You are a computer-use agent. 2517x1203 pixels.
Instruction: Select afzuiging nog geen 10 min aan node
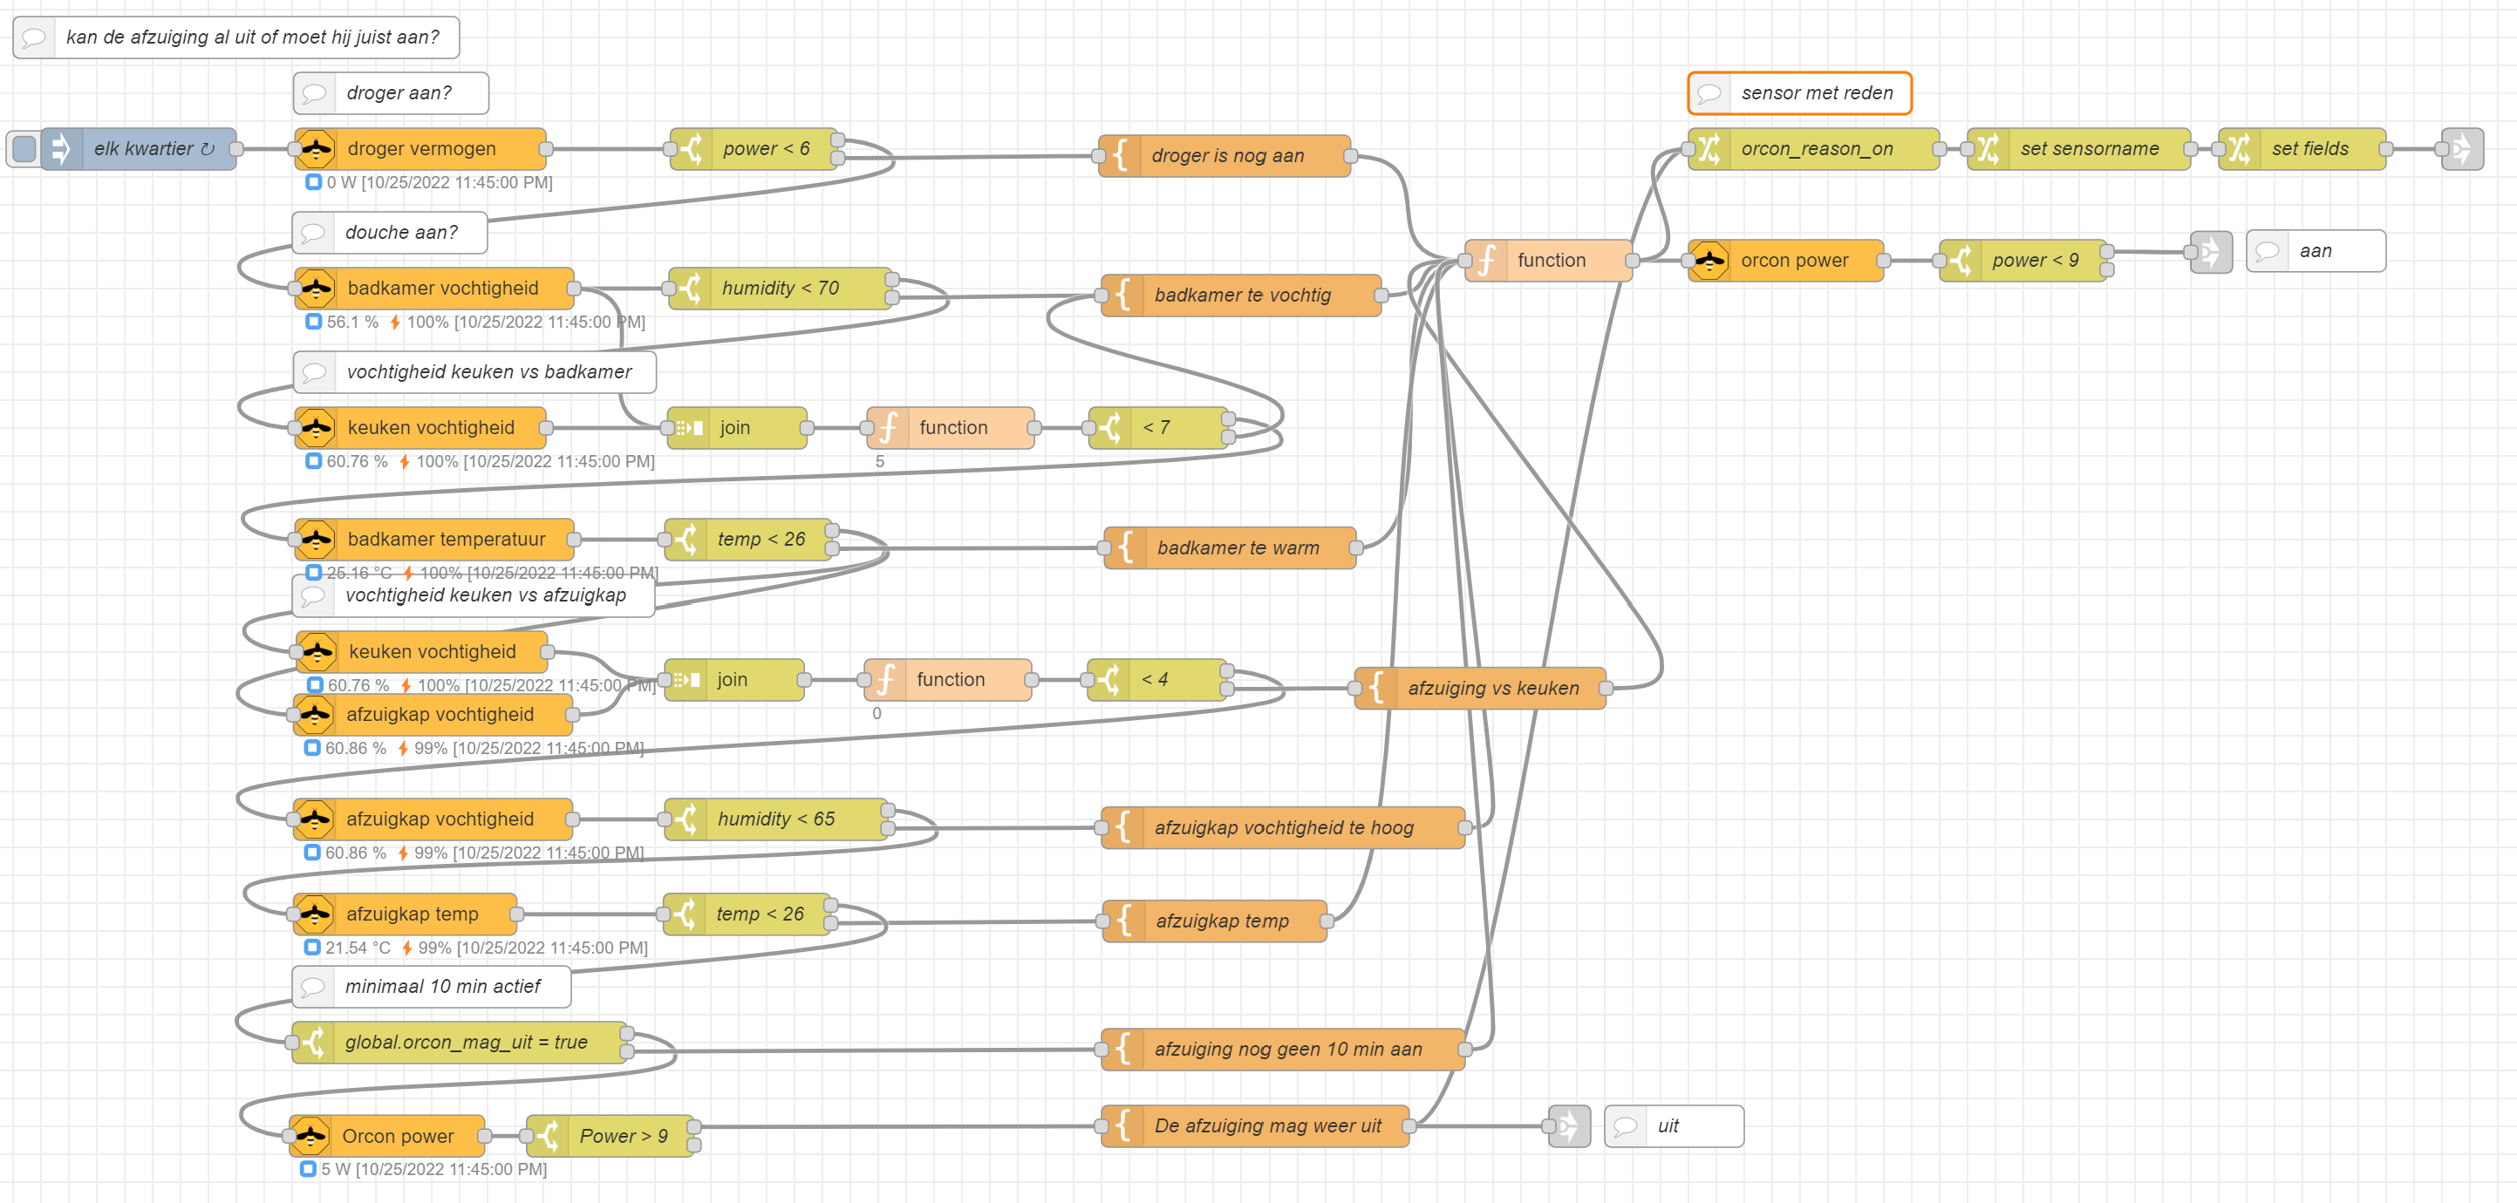click(1284, 1050)
